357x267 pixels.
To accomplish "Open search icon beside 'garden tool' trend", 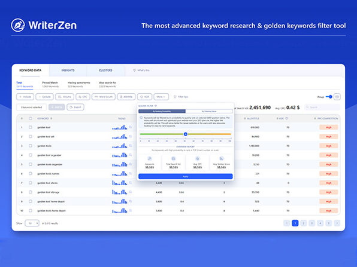I will [x=131, y=127].
